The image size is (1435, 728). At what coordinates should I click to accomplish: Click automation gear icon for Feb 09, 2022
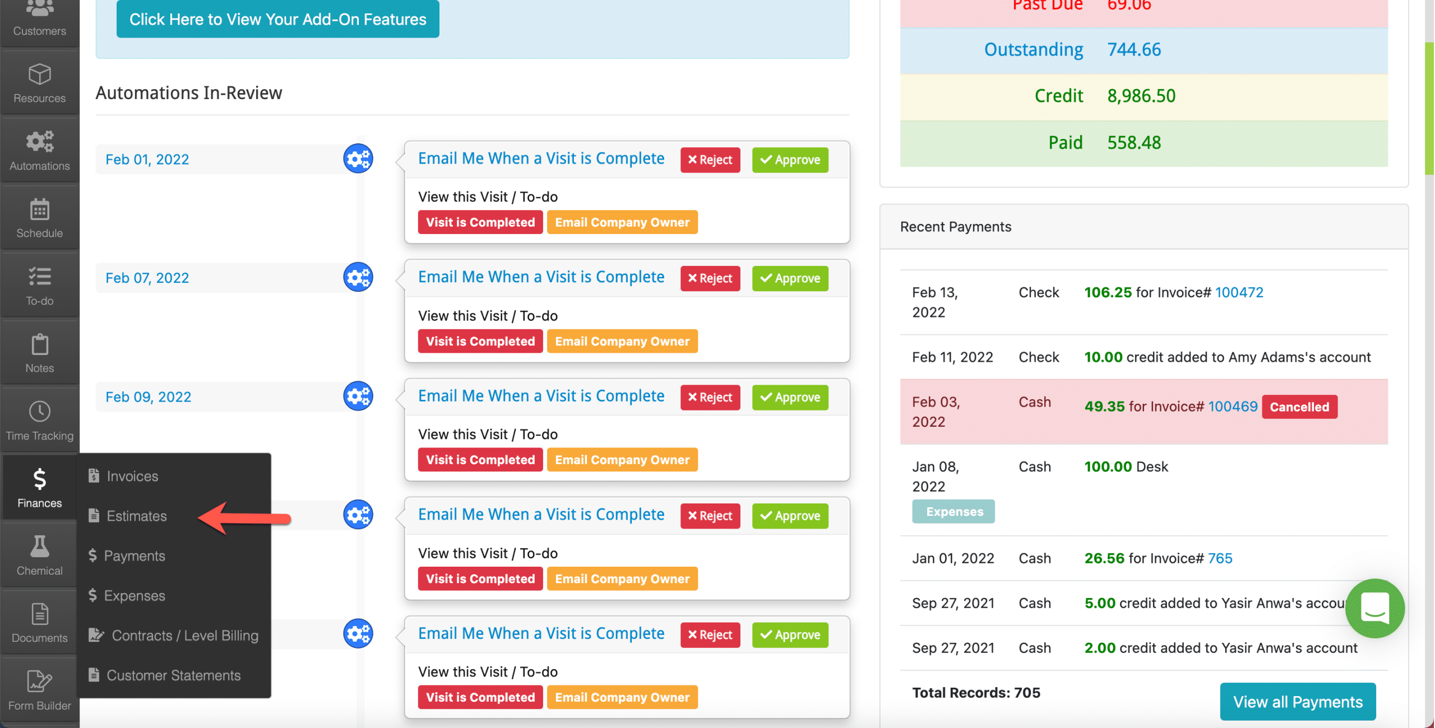coord(358,396)
